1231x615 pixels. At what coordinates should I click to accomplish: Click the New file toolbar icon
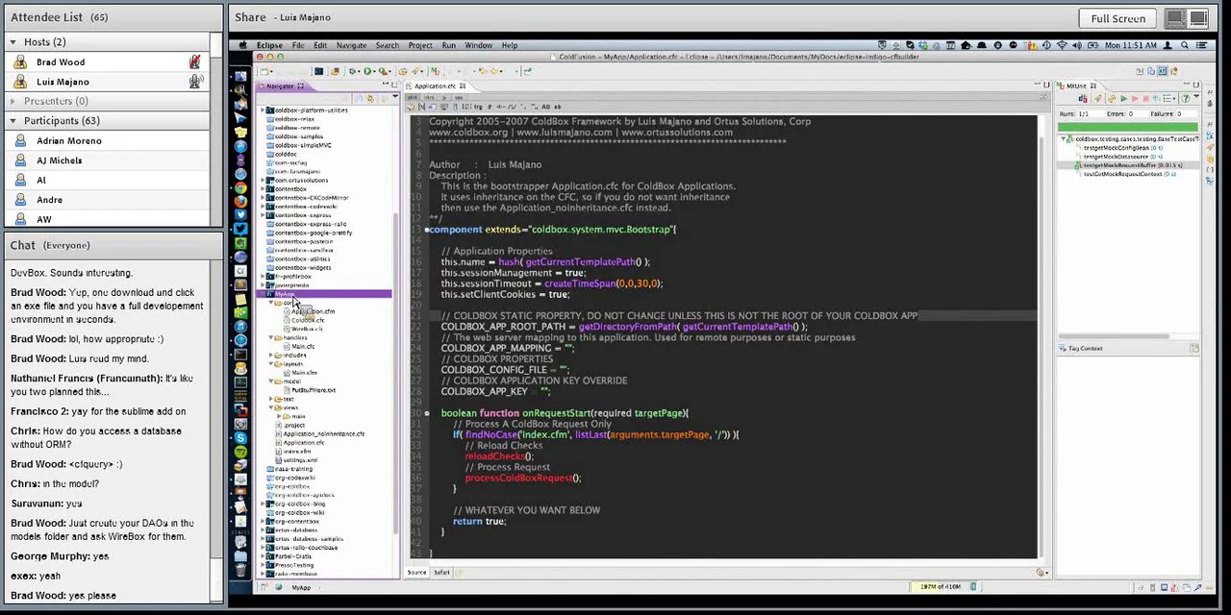coord(264,71)
